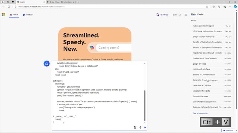The width and height of the screenshot is (238, 133).
Task: Click See all recent chats link
Action: pyautogui.click(x=201, y=113)
